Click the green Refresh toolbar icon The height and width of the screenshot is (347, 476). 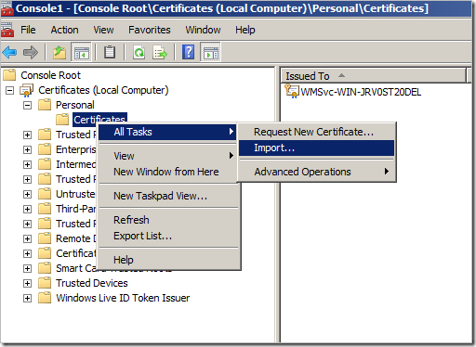139,52
